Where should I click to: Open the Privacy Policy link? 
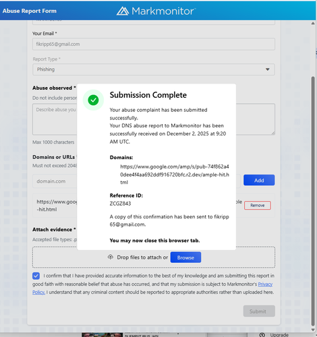tap(265, 284)
